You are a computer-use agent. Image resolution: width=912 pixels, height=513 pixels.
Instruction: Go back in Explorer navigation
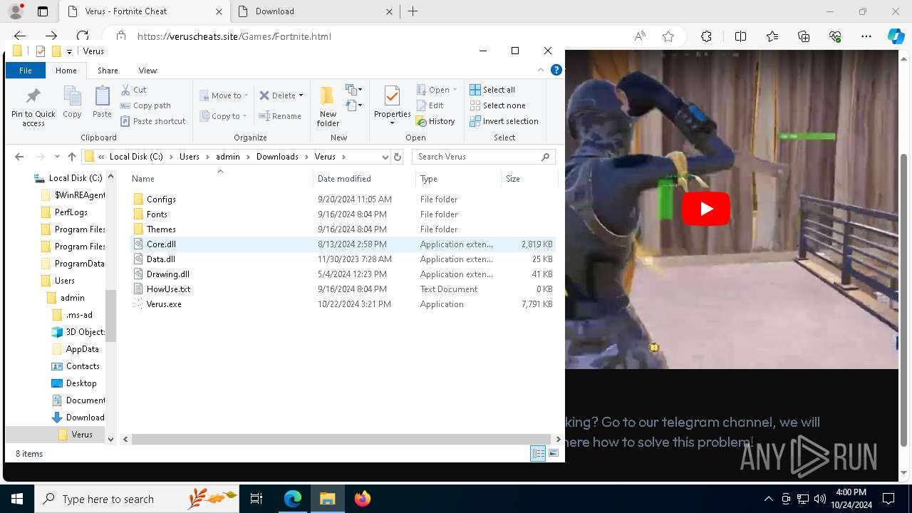[x=19, y=157]
